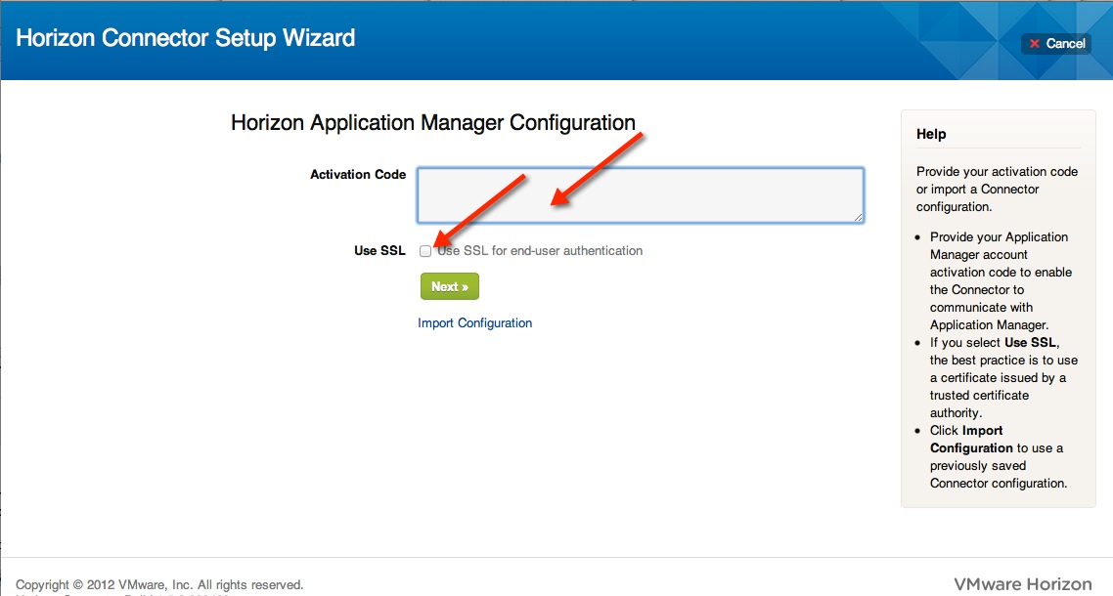Screen dimensions: 1113x596
Task: Cancel the Horizon Connector setup wizard
Action: click(1056, 43)
